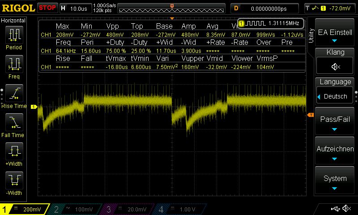The height and width of the screenshot is (215, 358).
Task: Click the speaker icon in the bottom-right corner
Action: pos(346,209)
